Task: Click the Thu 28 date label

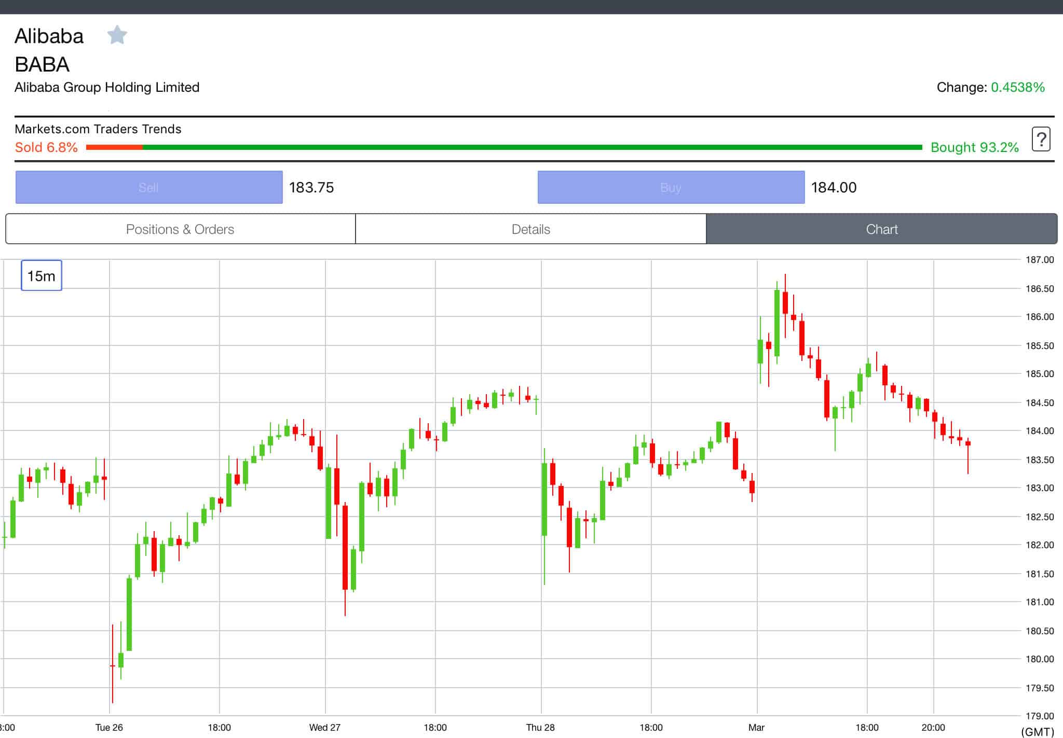Action: [540, 727]
